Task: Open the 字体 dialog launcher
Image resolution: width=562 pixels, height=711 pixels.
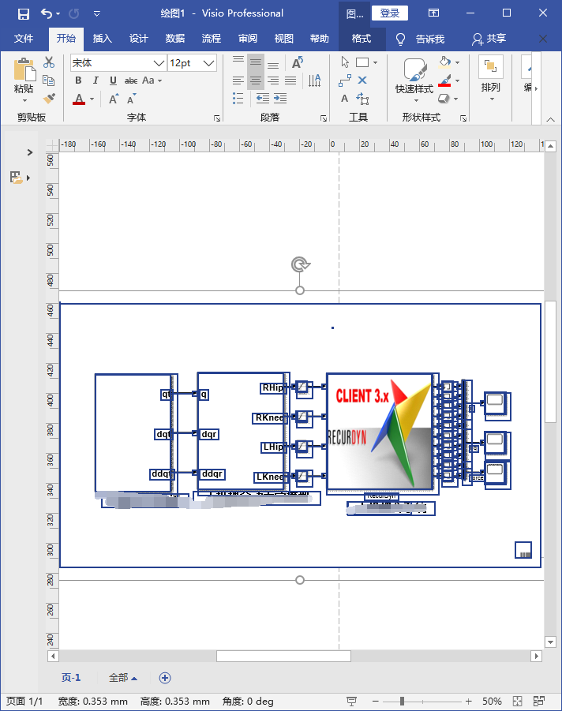Action: click(217, 118)
